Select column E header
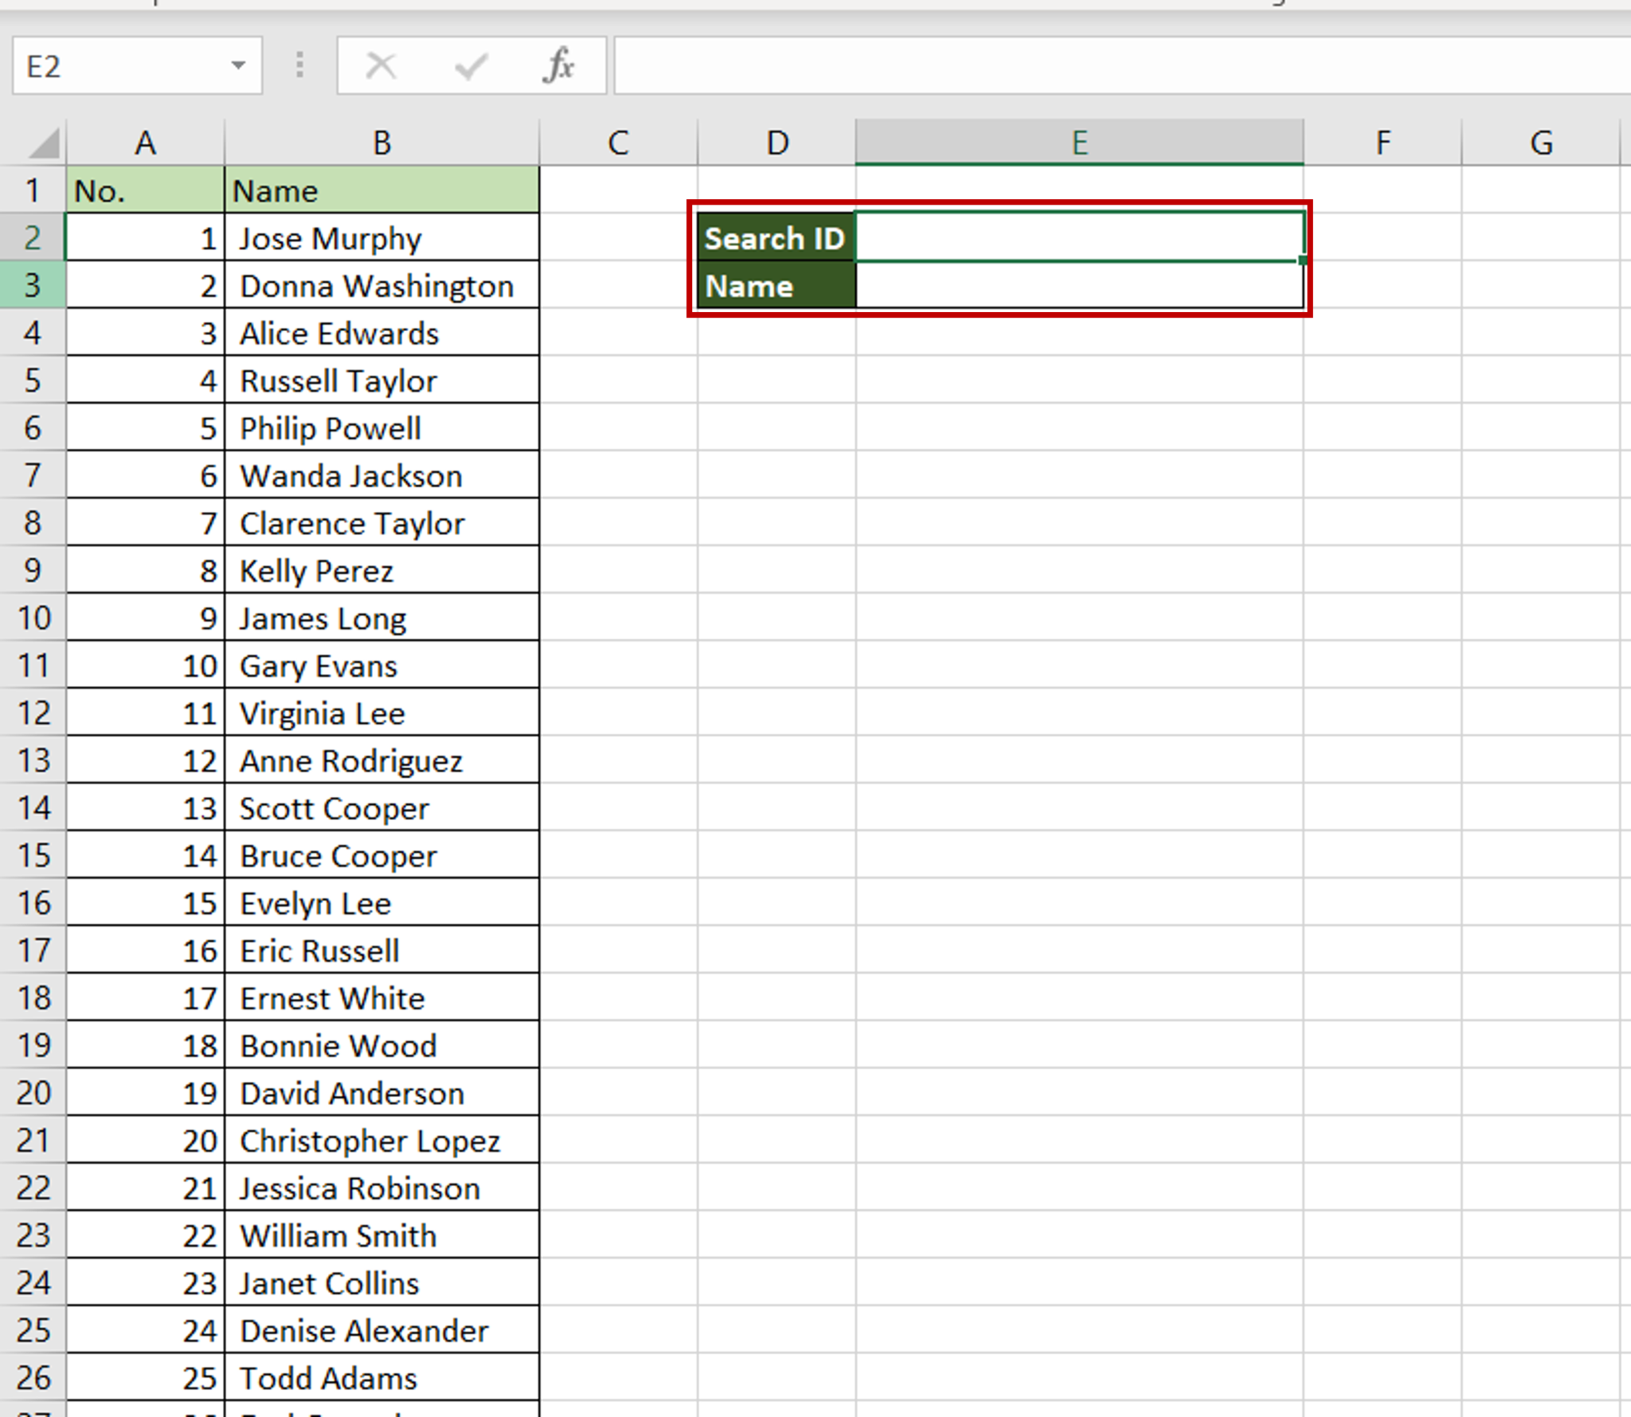This screenshot has width=1631, height=1417. pyautogui.click(x=1079, y=143)
